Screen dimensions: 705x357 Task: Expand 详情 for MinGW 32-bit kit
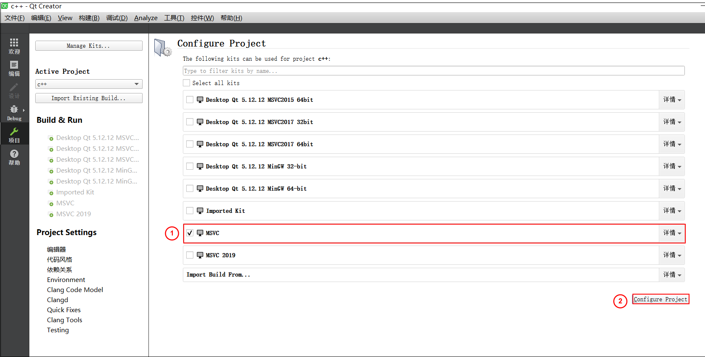click(x=672, y=166)
